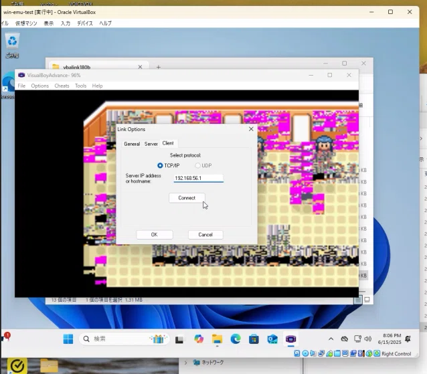Viewport: 427px width, 374px height.
Task: Open Task View from the taskbar
Action: [x=179, y=339]
